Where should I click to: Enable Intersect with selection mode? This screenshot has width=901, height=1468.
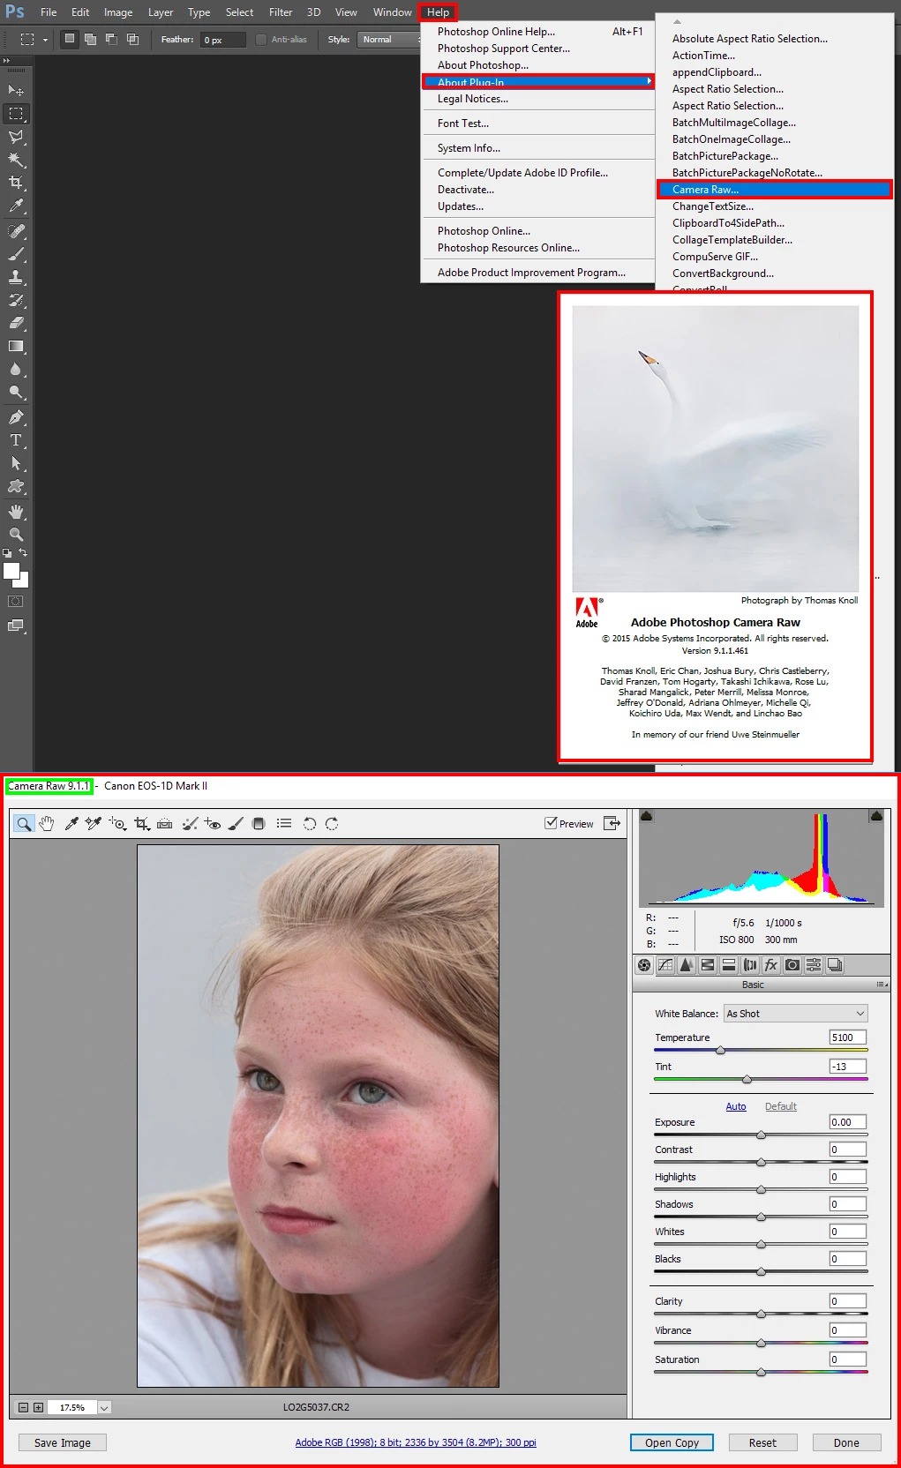(132, 39)
